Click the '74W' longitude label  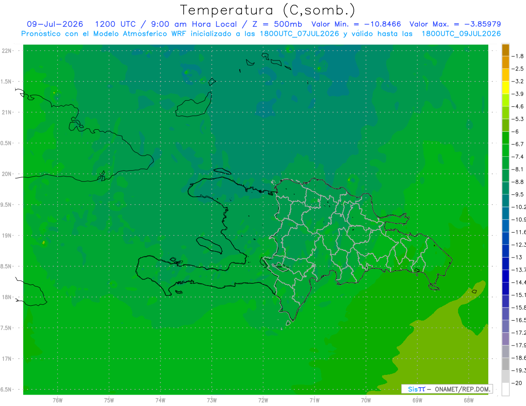[x=160, y=400]
